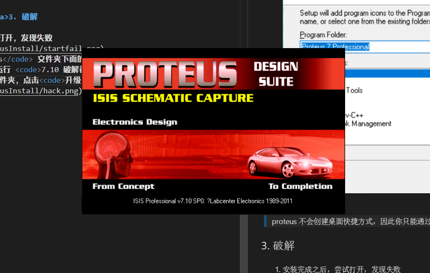Click the To Completion caption

coord(300,186)
